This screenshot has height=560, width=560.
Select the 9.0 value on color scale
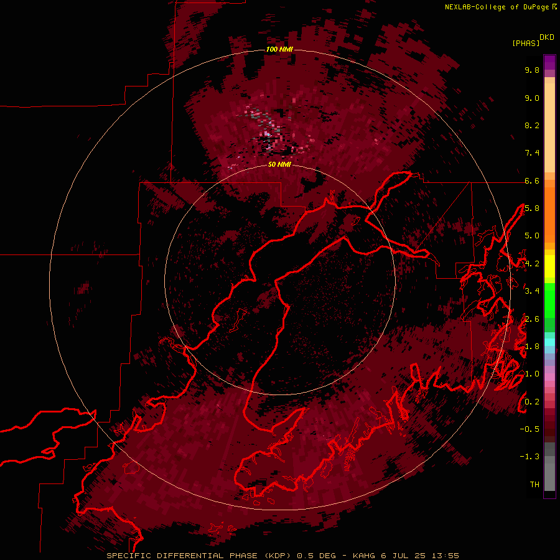532,98
